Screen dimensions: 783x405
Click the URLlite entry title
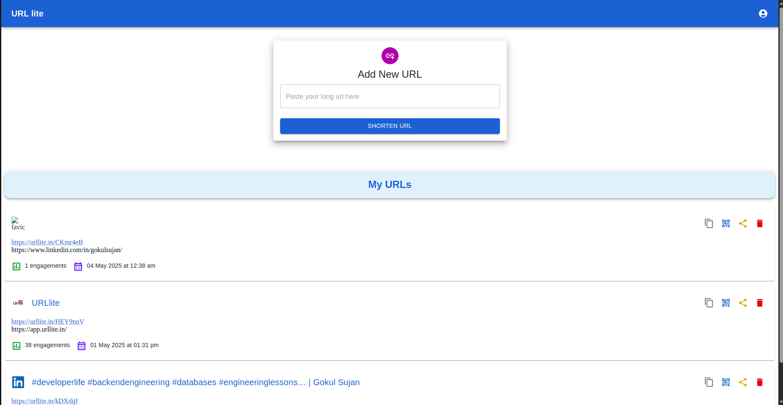click(46, 303)
